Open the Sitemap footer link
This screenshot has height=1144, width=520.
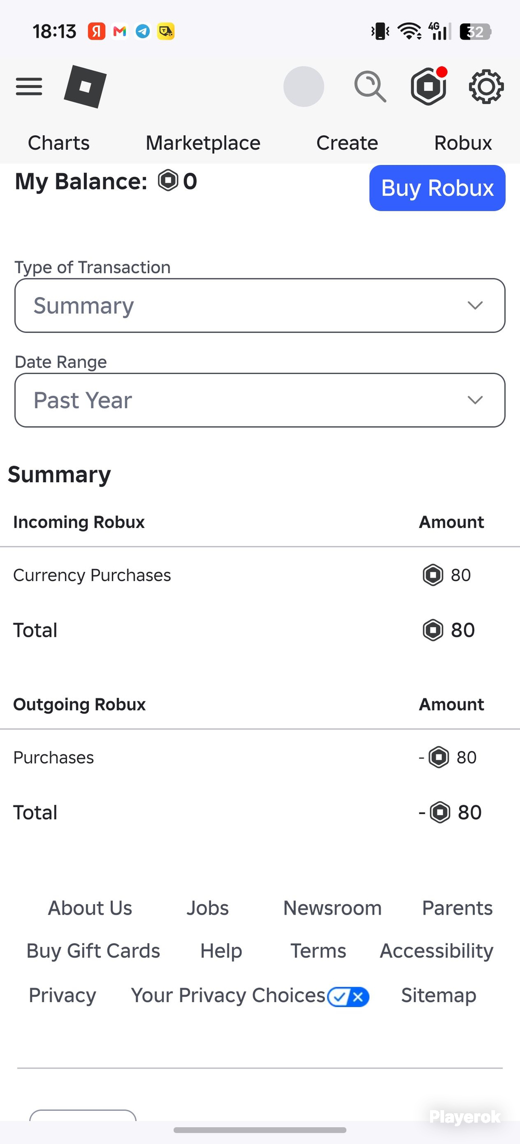point(439,995)
